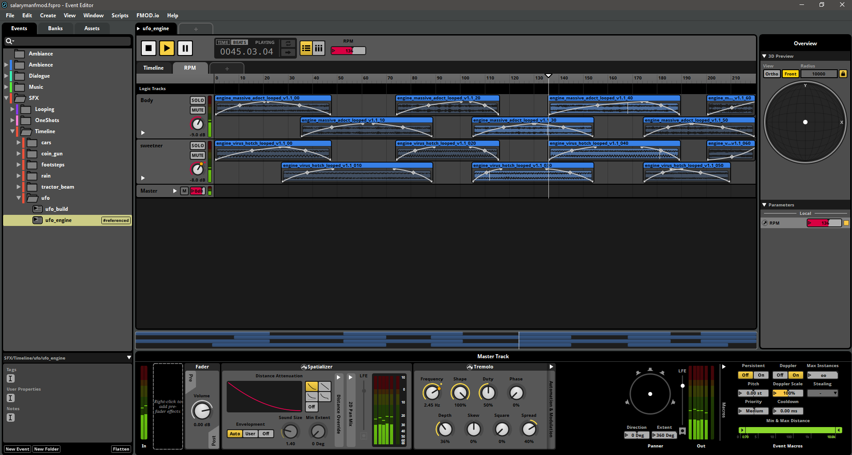Stop playback with the stop button
The width and height of the screenshot is (852, 455).
tap(148, 48)
